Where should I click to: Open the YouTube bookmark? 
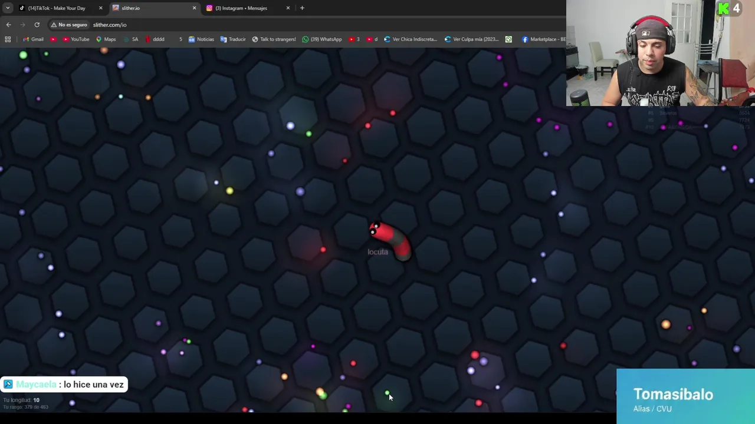coord(75,39)
